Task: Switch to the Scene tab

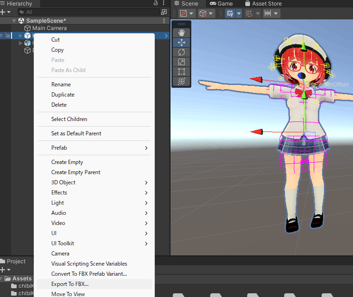Action: (x=186, y=4)
